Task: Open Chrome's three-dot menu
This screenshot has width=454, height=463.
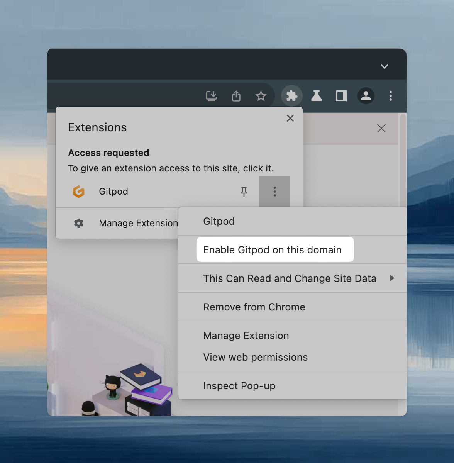Action: pyautogui.click(x=390, y=96)
